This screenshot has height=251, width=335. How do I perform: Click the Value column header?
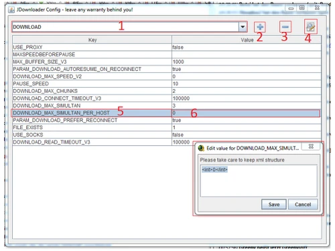247,39
